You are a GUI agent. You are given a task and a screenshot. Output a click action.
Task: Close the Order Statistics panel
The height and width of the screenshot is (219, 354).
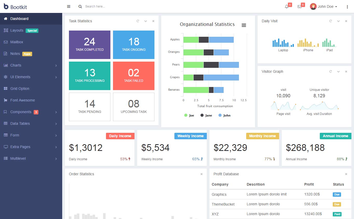202,174
